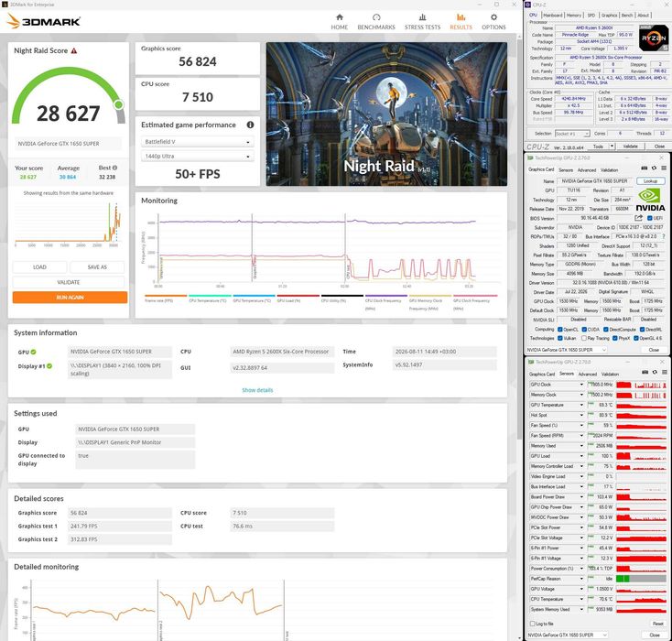Switch to the SPD tab in CPU-Z
Screen dimensions: 672x641
click(591, 15)
